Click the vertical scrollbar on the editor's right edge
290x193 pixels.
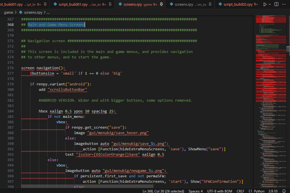click(288, 49)
